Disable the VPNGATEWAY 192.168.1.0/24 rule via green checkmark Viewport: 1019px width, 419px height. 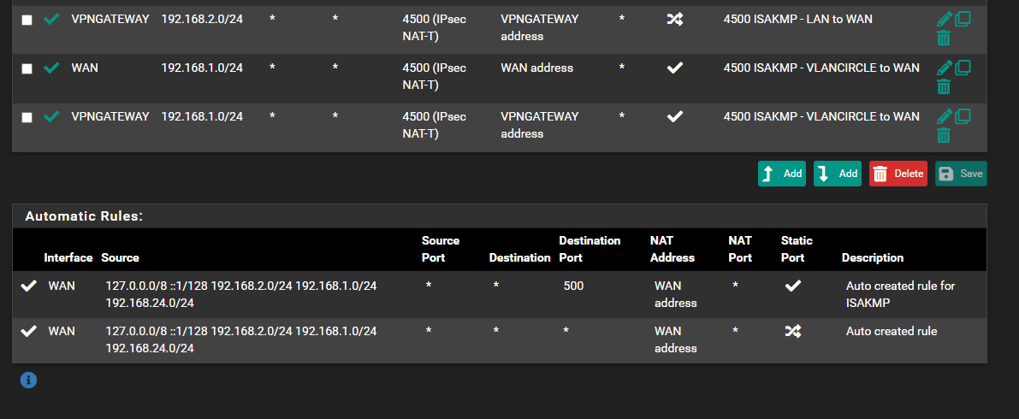click(51, 117)
